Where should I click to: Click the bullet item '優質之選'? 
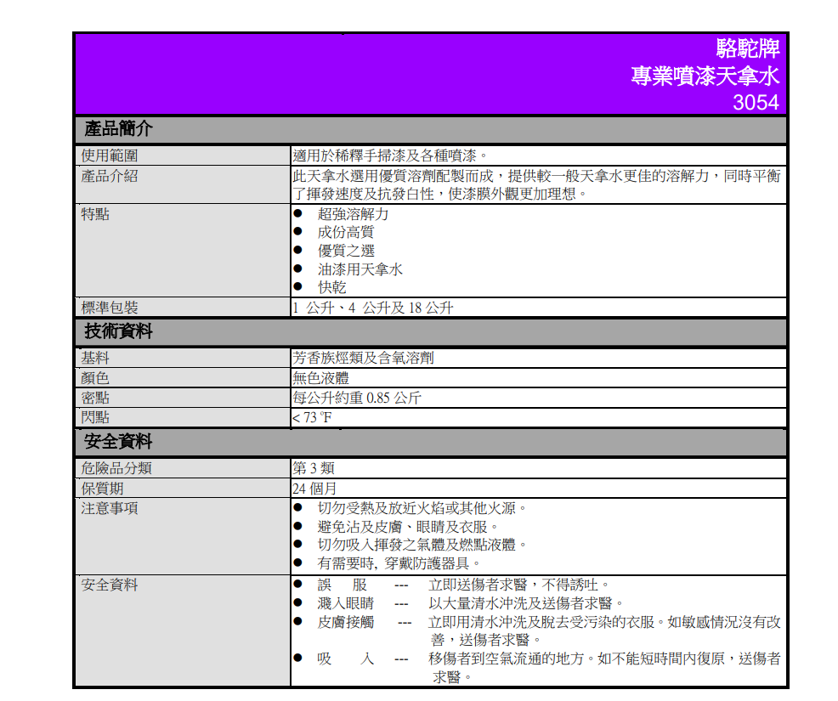[x=346, y=251]
